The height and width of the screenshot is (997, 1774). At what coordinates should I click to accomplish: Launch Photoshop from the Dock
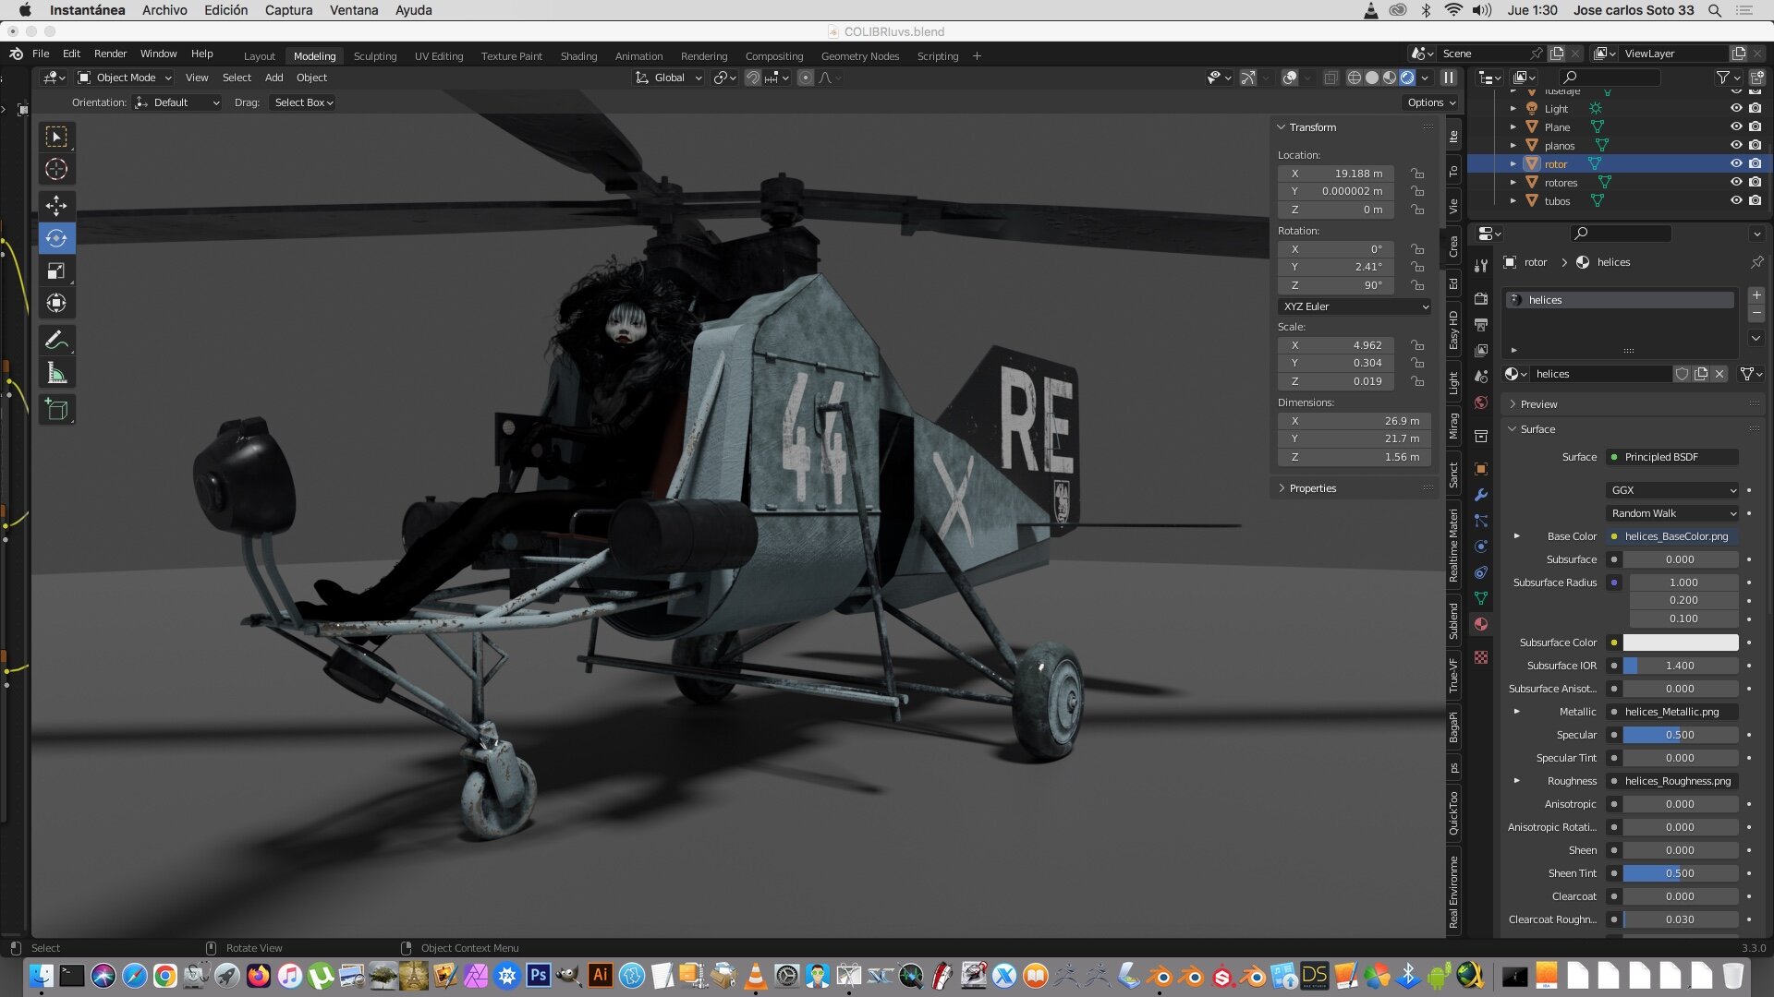pyautogui.click(x=538, y=975)
